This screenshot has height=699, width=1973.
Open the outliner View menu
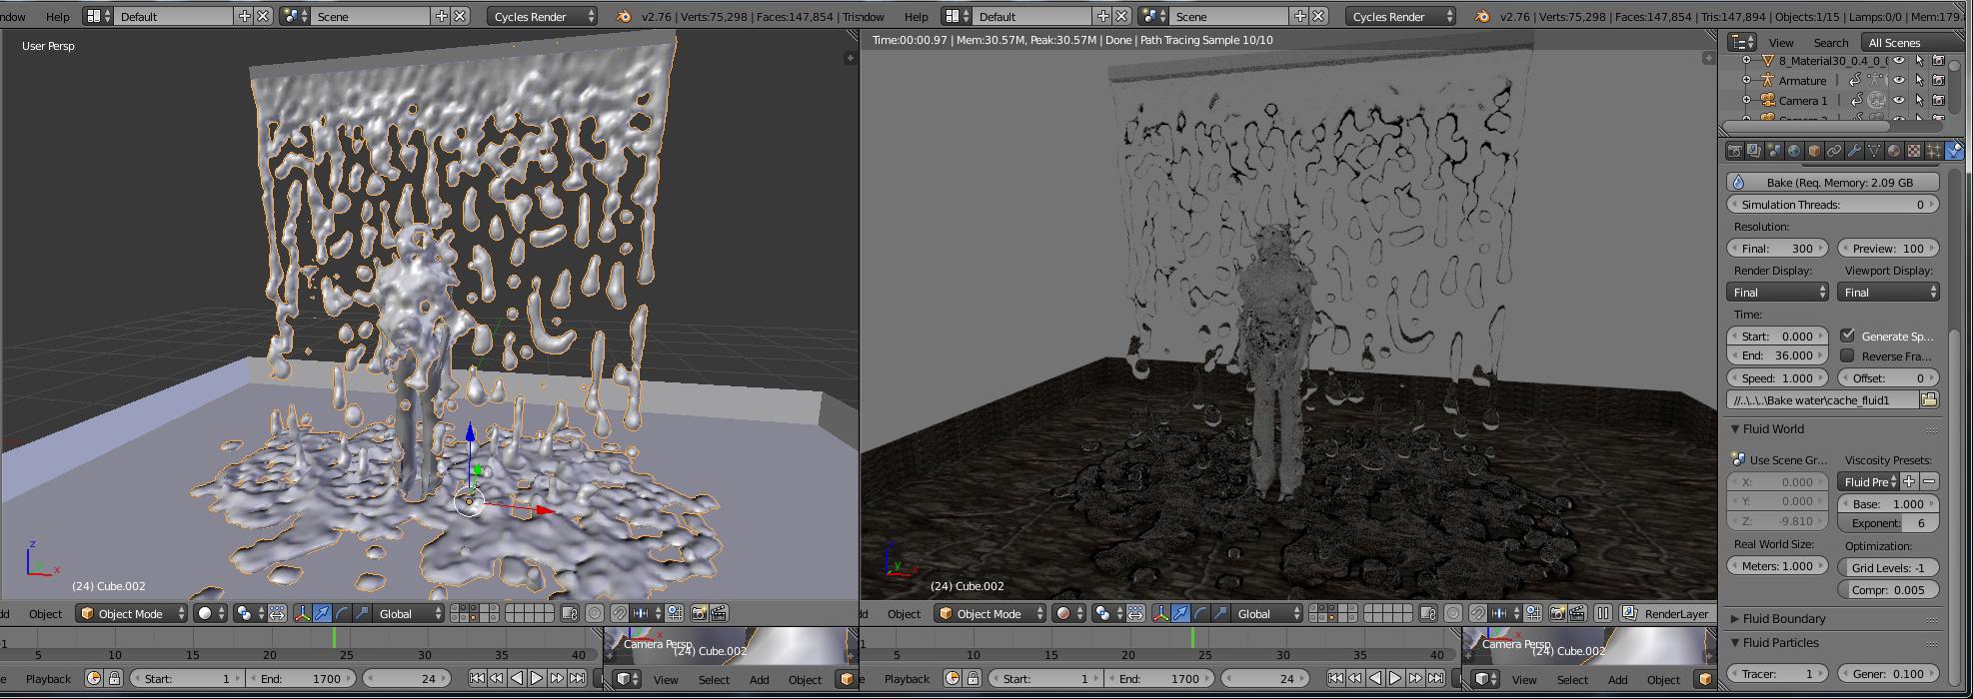(x=1781, y=42)
